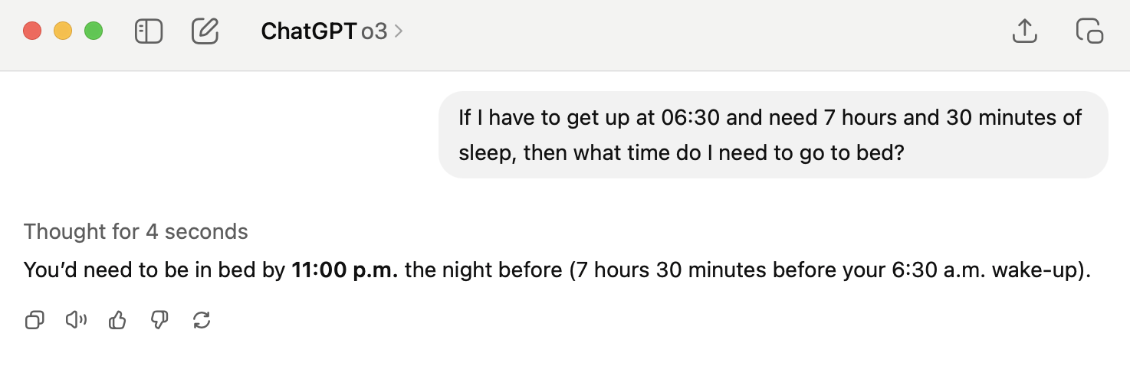Click the user message bubble about sleep
The width and height of the screenshot is (1130, 366).
[x=773, y=135]
